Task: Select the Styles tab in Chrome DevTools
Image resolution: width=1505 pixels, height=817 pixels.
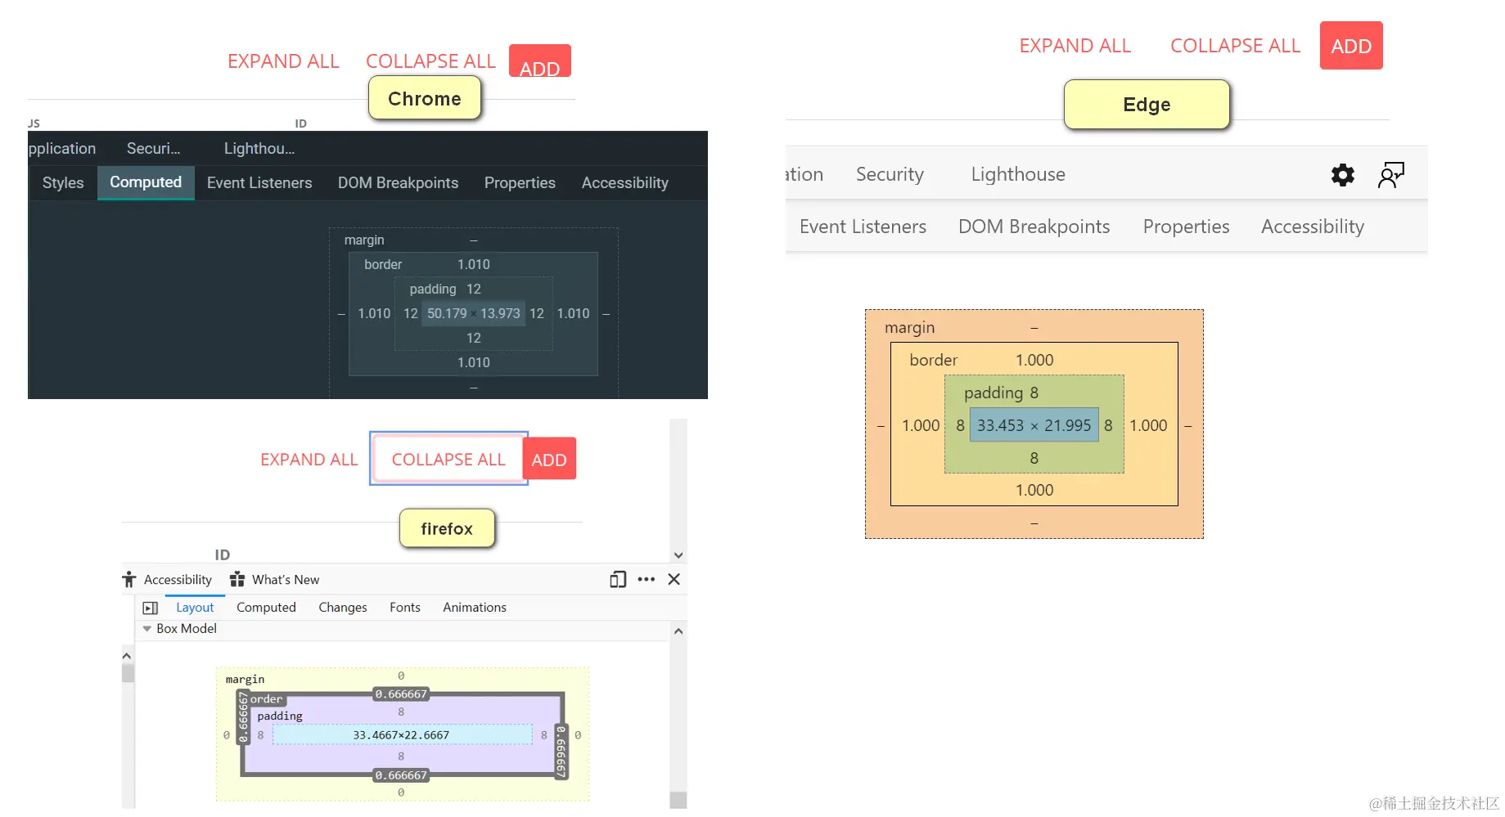Action: 63,182
